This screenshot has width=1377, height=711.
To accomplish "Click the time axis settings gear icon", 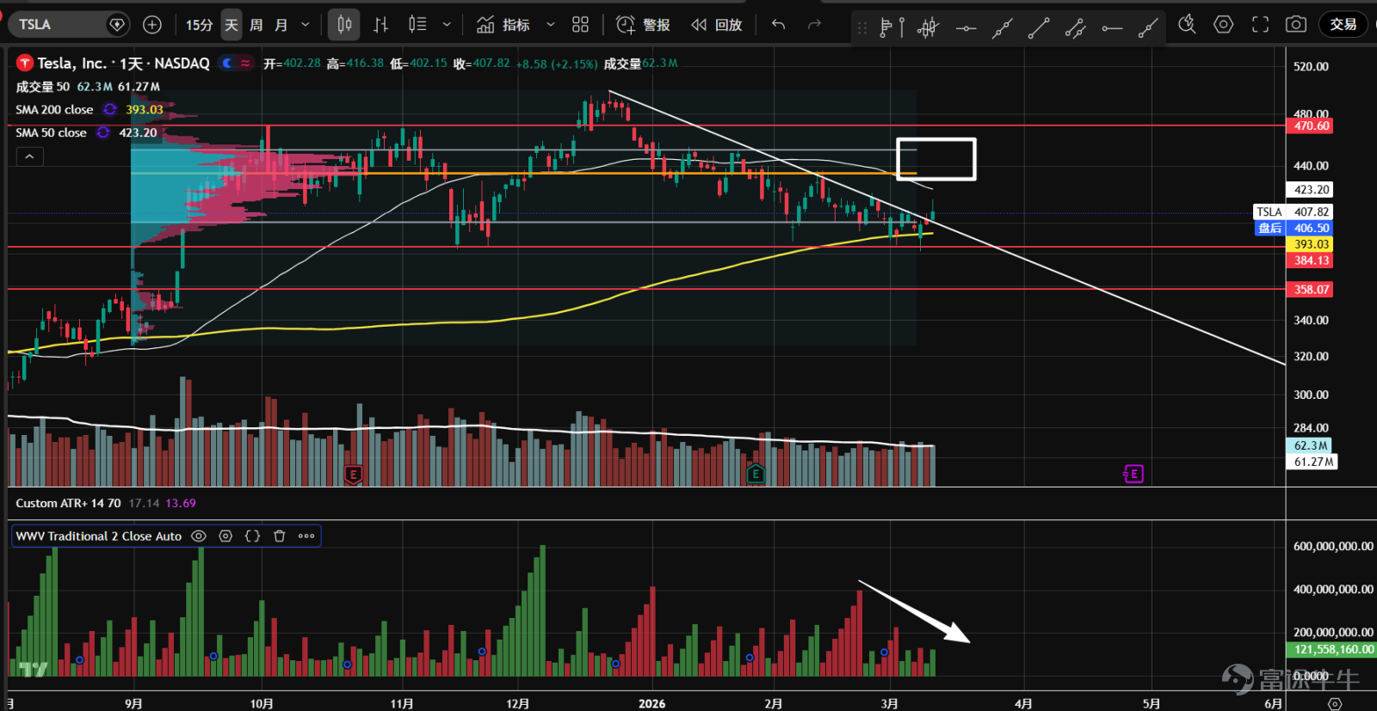I will pyautogui.click(x=1335, y=703).
